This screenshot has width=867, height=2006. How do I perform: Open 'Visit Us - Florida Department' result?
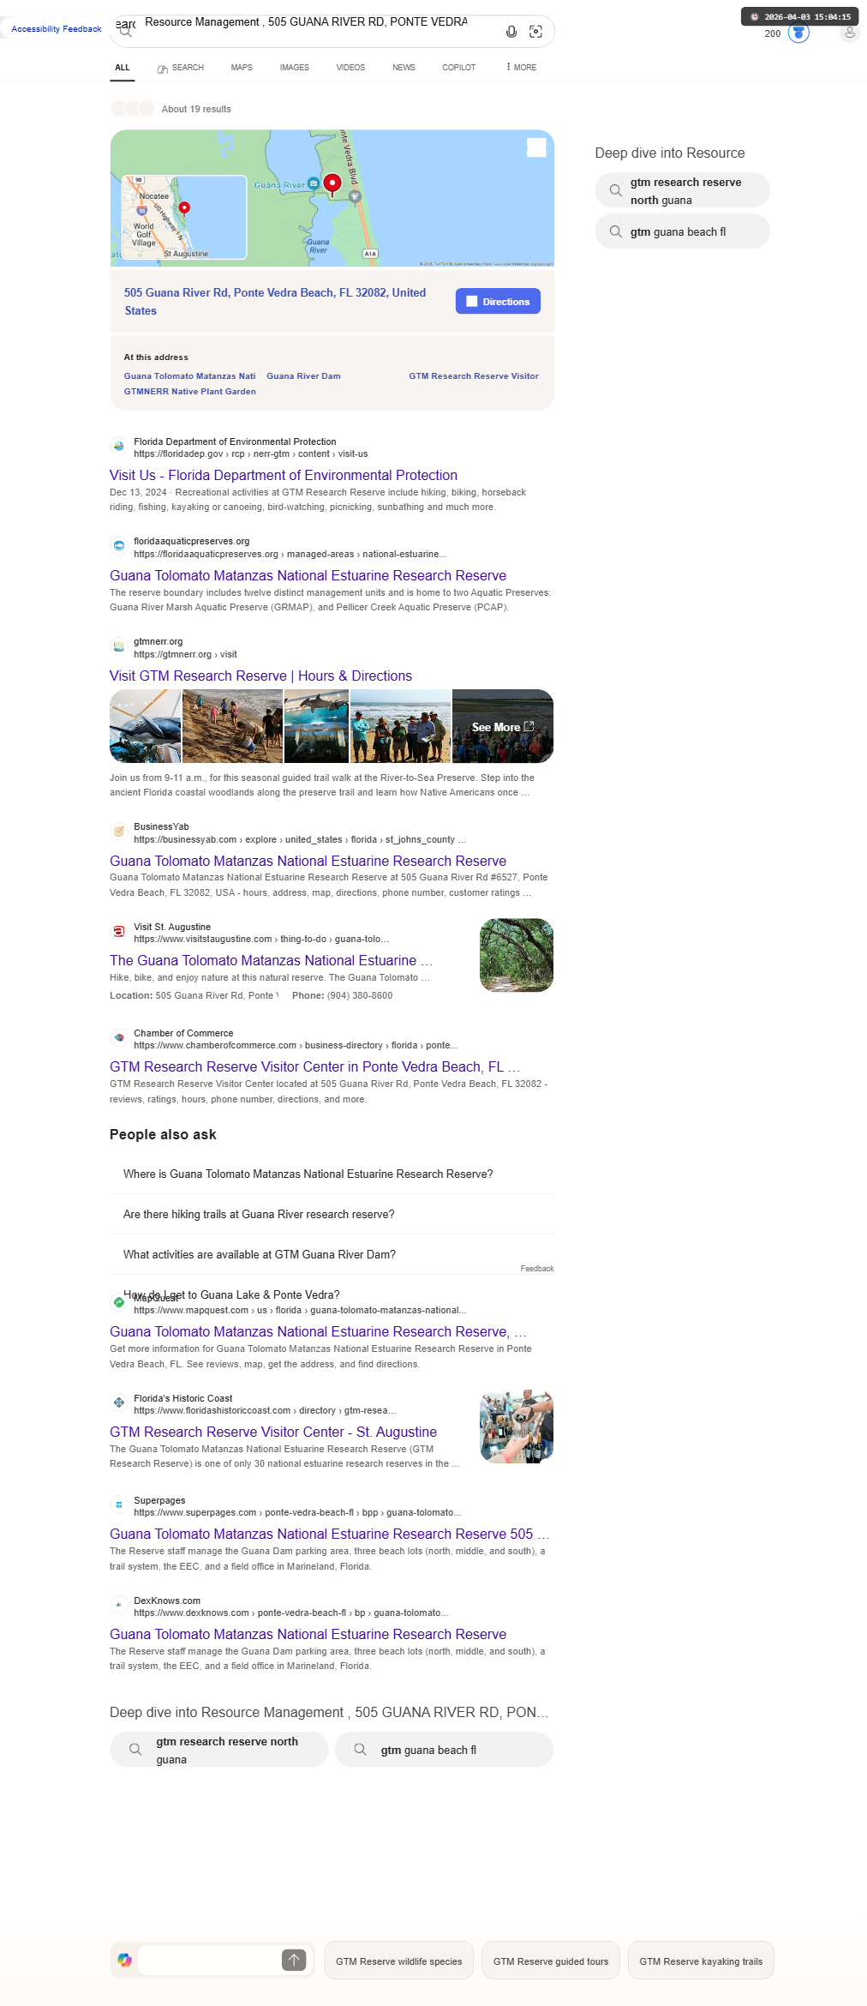click(x=284, y=476)
